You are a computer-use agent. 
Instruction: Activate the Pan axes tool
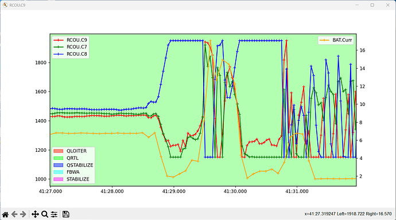[x=35, y=214]
